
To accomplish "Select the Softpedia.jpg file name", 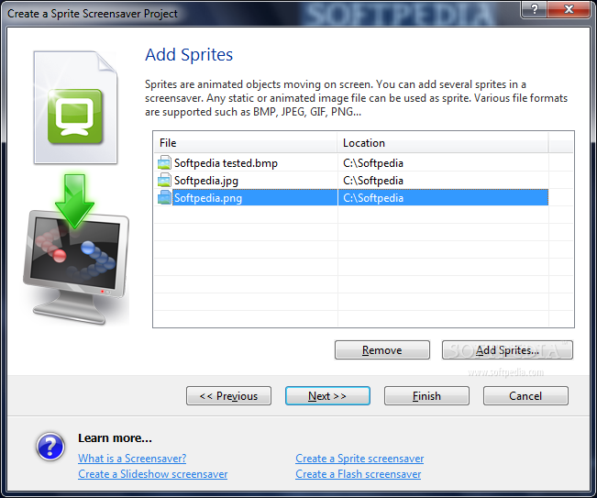I will (206, 181).
